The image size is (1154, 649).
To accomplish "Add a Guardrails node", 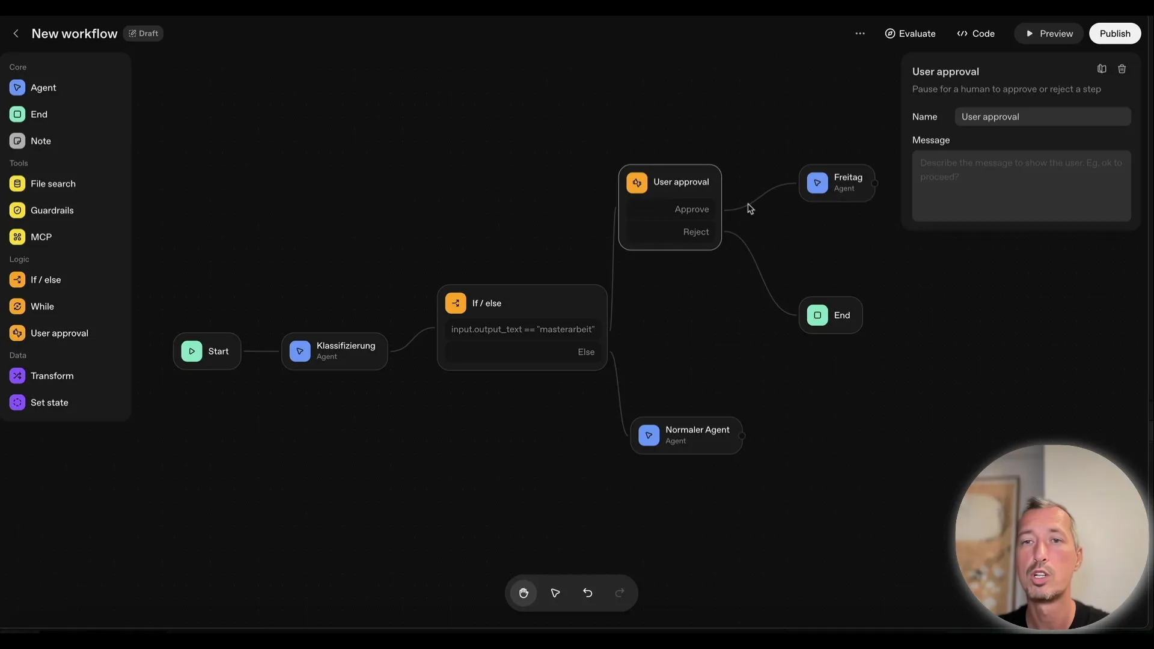I will point(52,210).
